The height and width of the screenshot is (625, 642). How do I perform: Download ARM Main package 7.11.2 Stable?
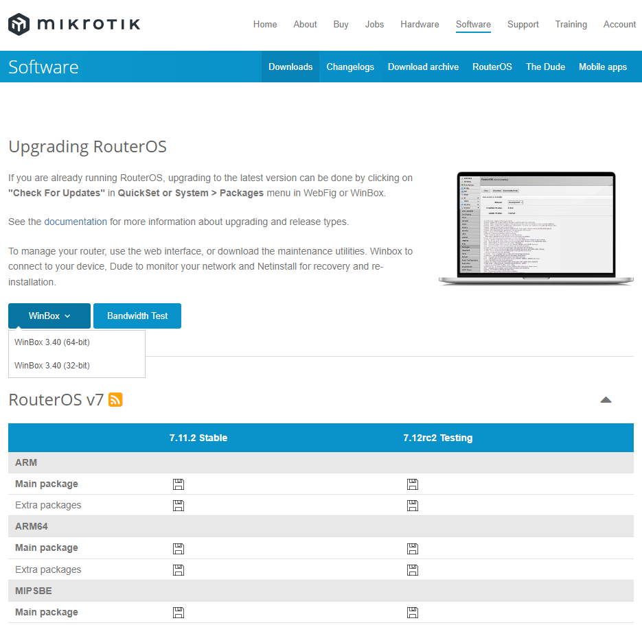[x=179, y=484]
